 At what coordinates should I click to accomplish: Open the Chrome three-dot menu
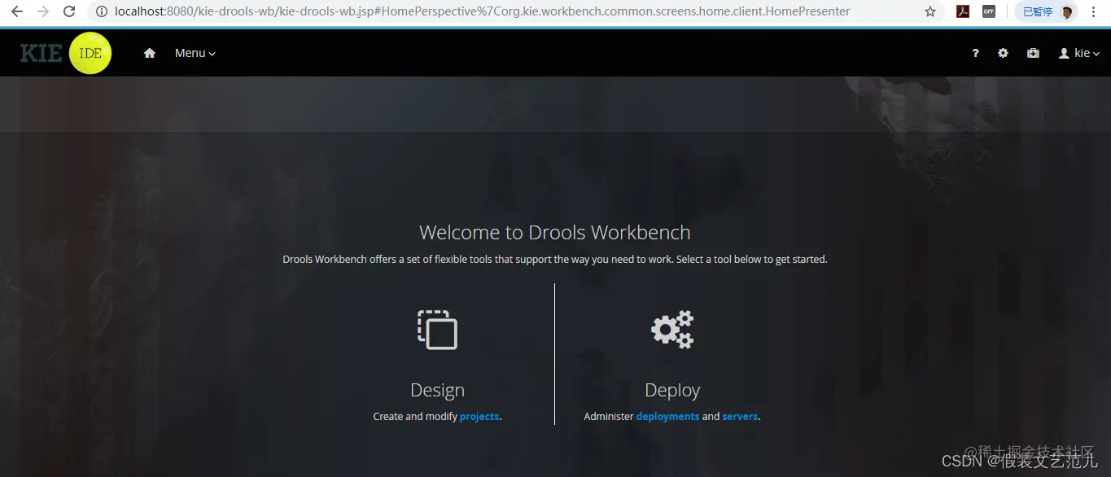(x=1093, y=11)
